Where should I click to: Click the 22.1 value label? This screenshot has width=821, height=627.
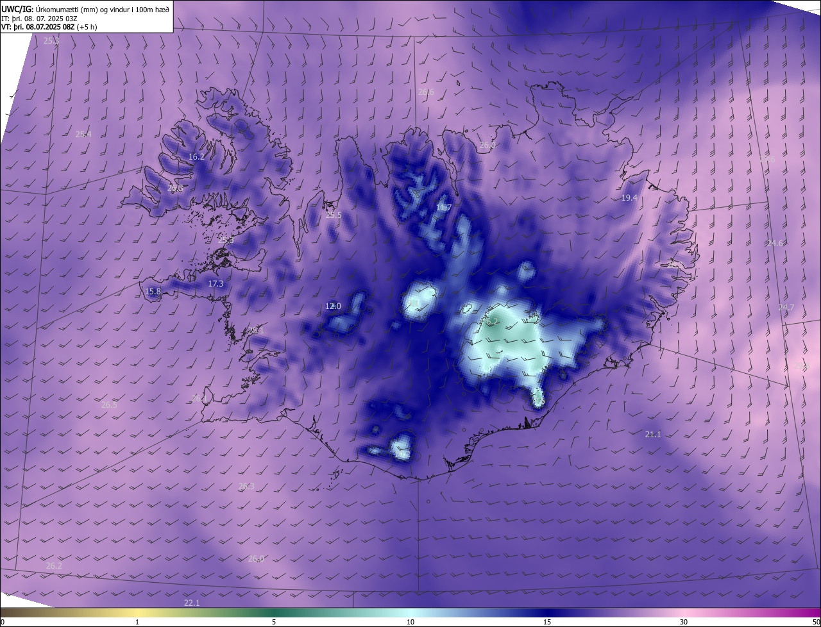click(191, 603)
